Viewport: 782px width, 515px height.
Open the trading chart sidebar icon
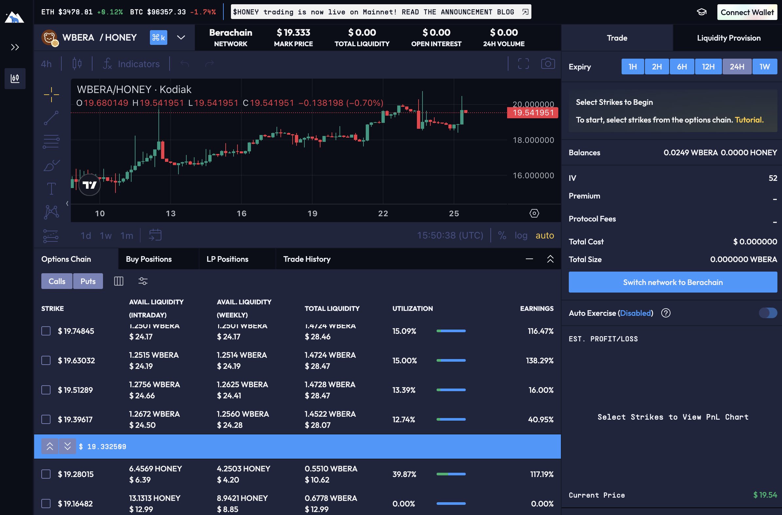pyautogui.click(x=15, y=79)
